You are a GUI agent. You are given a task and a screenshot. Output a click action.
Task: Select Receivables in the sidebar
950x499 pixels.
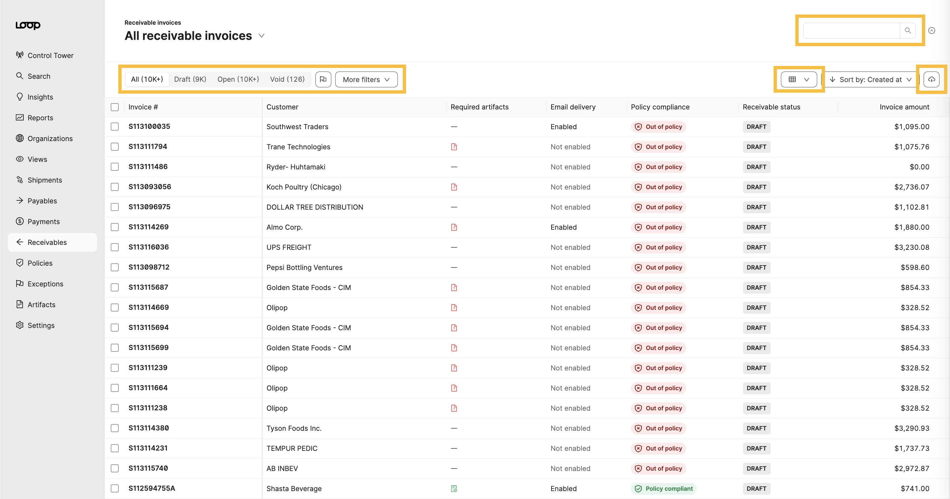tap(52, 242)
